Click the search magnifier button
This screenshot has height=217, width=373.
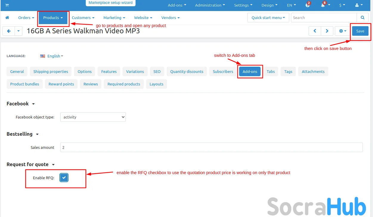362,18
